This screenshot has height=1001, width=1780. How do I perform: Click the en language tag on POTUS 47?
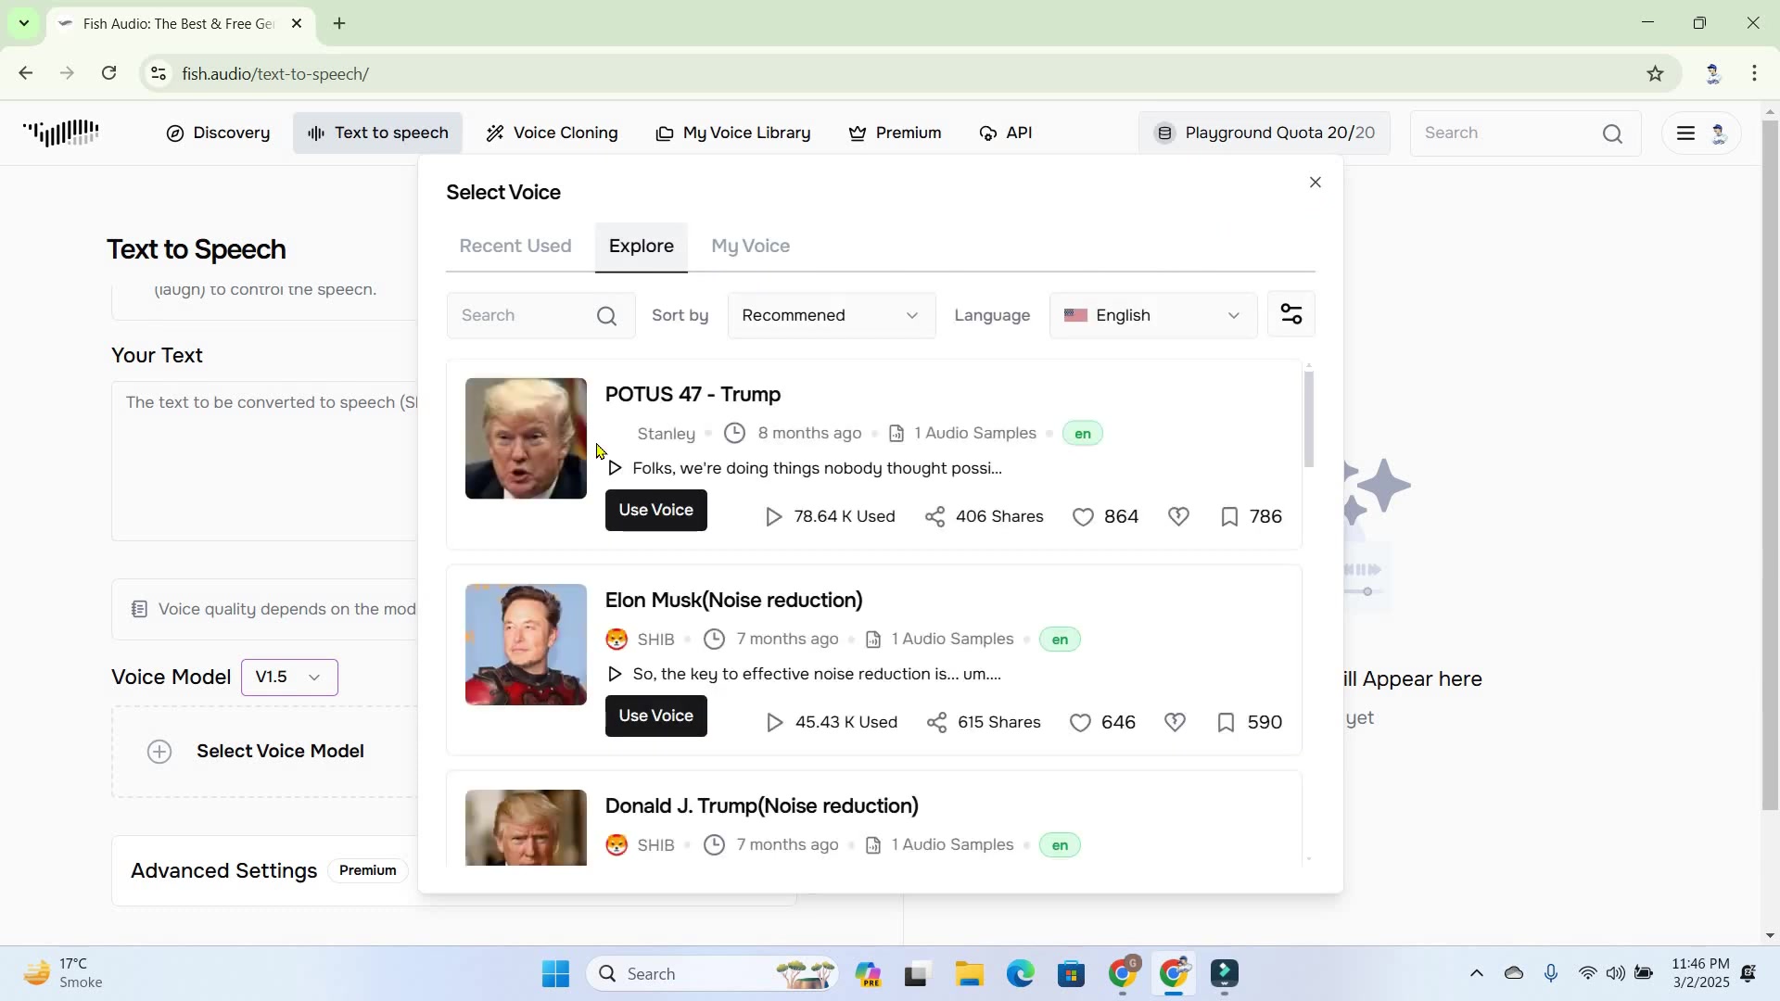click(1082, 434)
